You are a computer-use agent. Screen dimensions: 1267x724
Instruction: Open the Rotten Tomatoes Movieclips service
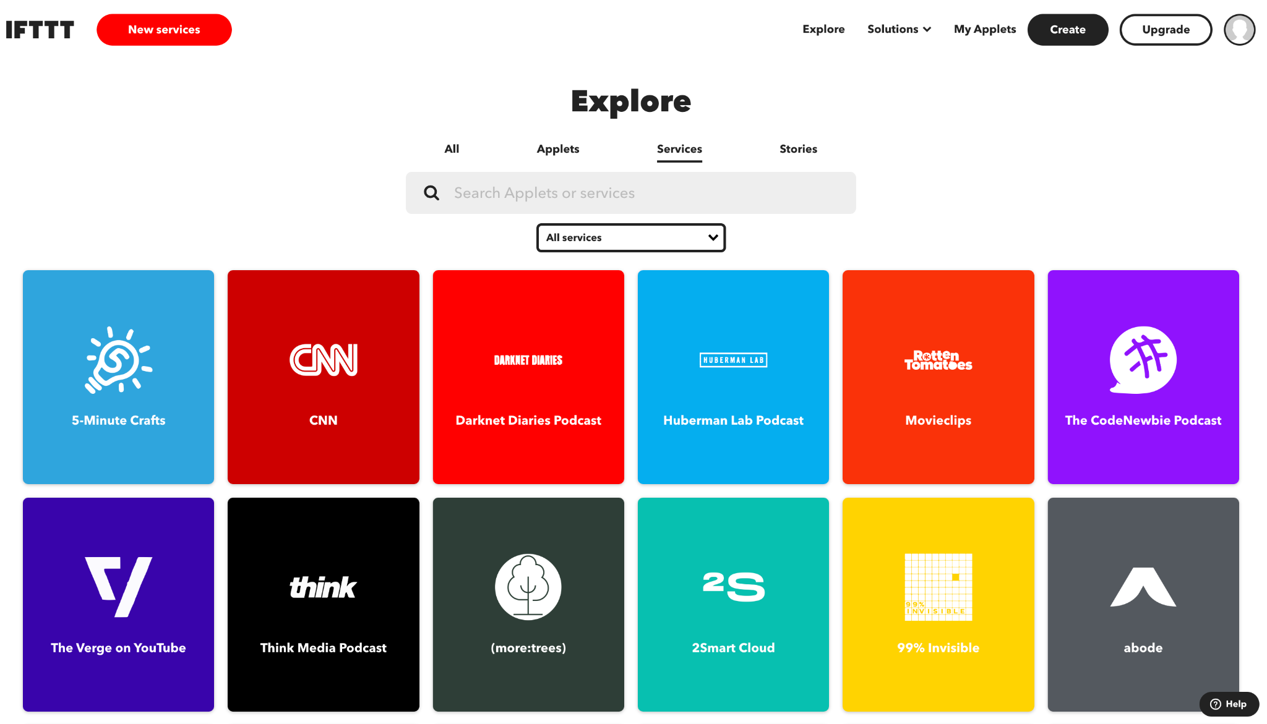point(938,377)
